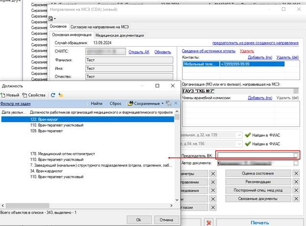Click the X beside the partially hidden 'гласии' button
Image resolution: width=306 pixels, height=226 pixels.
click(x=213, y=207)
